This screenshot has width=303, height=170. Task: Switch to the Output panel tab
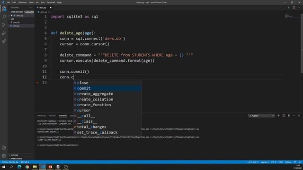click(x=52, y=116)
